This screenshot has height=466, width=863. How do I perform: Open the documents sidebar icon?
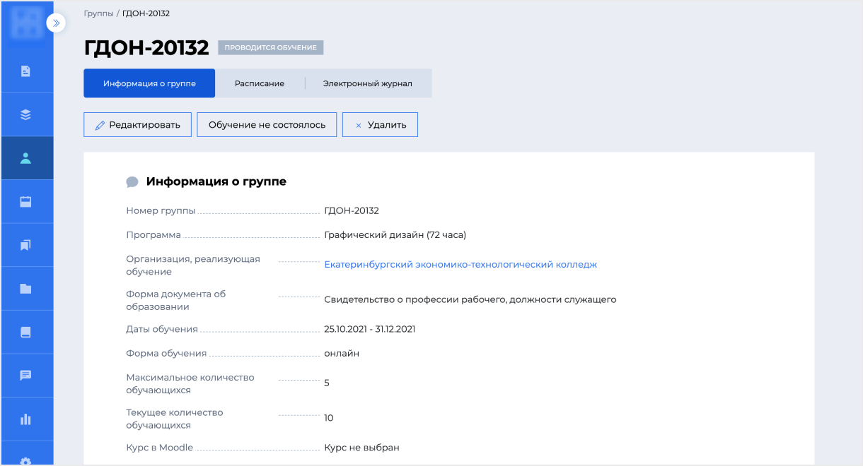pyautogui.click(x=26, y=71)
